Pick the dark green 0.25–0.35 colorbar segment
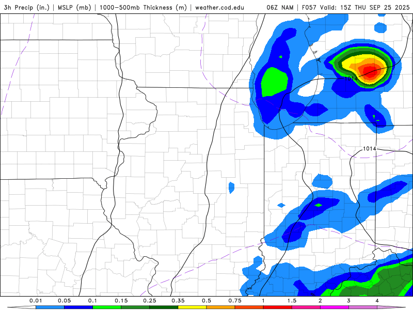The image size is (413, 310). tap(164, 307)
